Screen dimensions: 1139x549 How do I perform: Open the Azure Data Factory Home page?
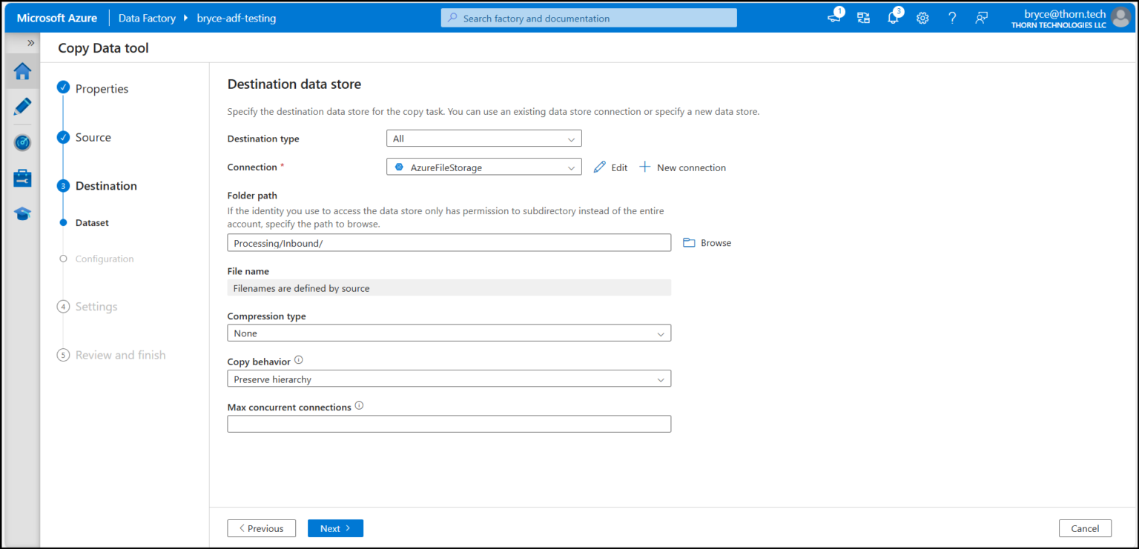(x=22, y=71)
